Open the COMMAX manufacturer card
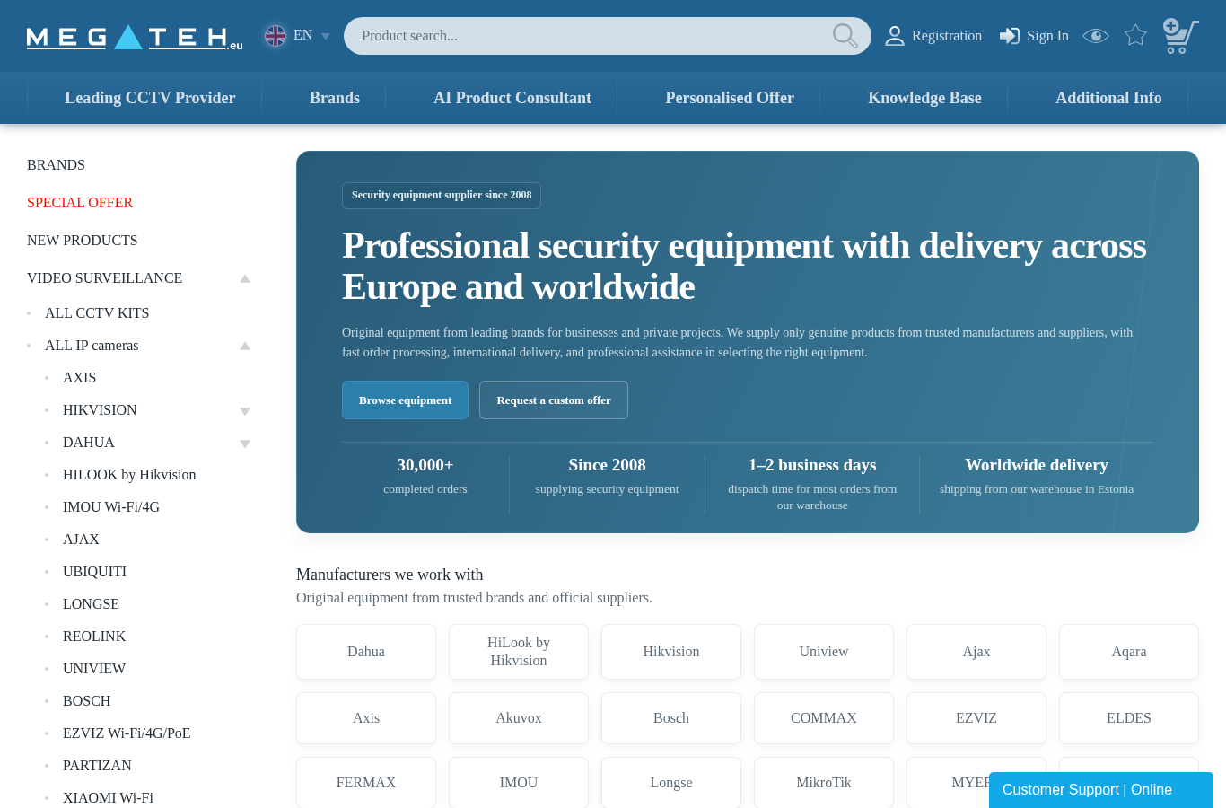Viewport: 1226px width, 808px height. point(824,718)
